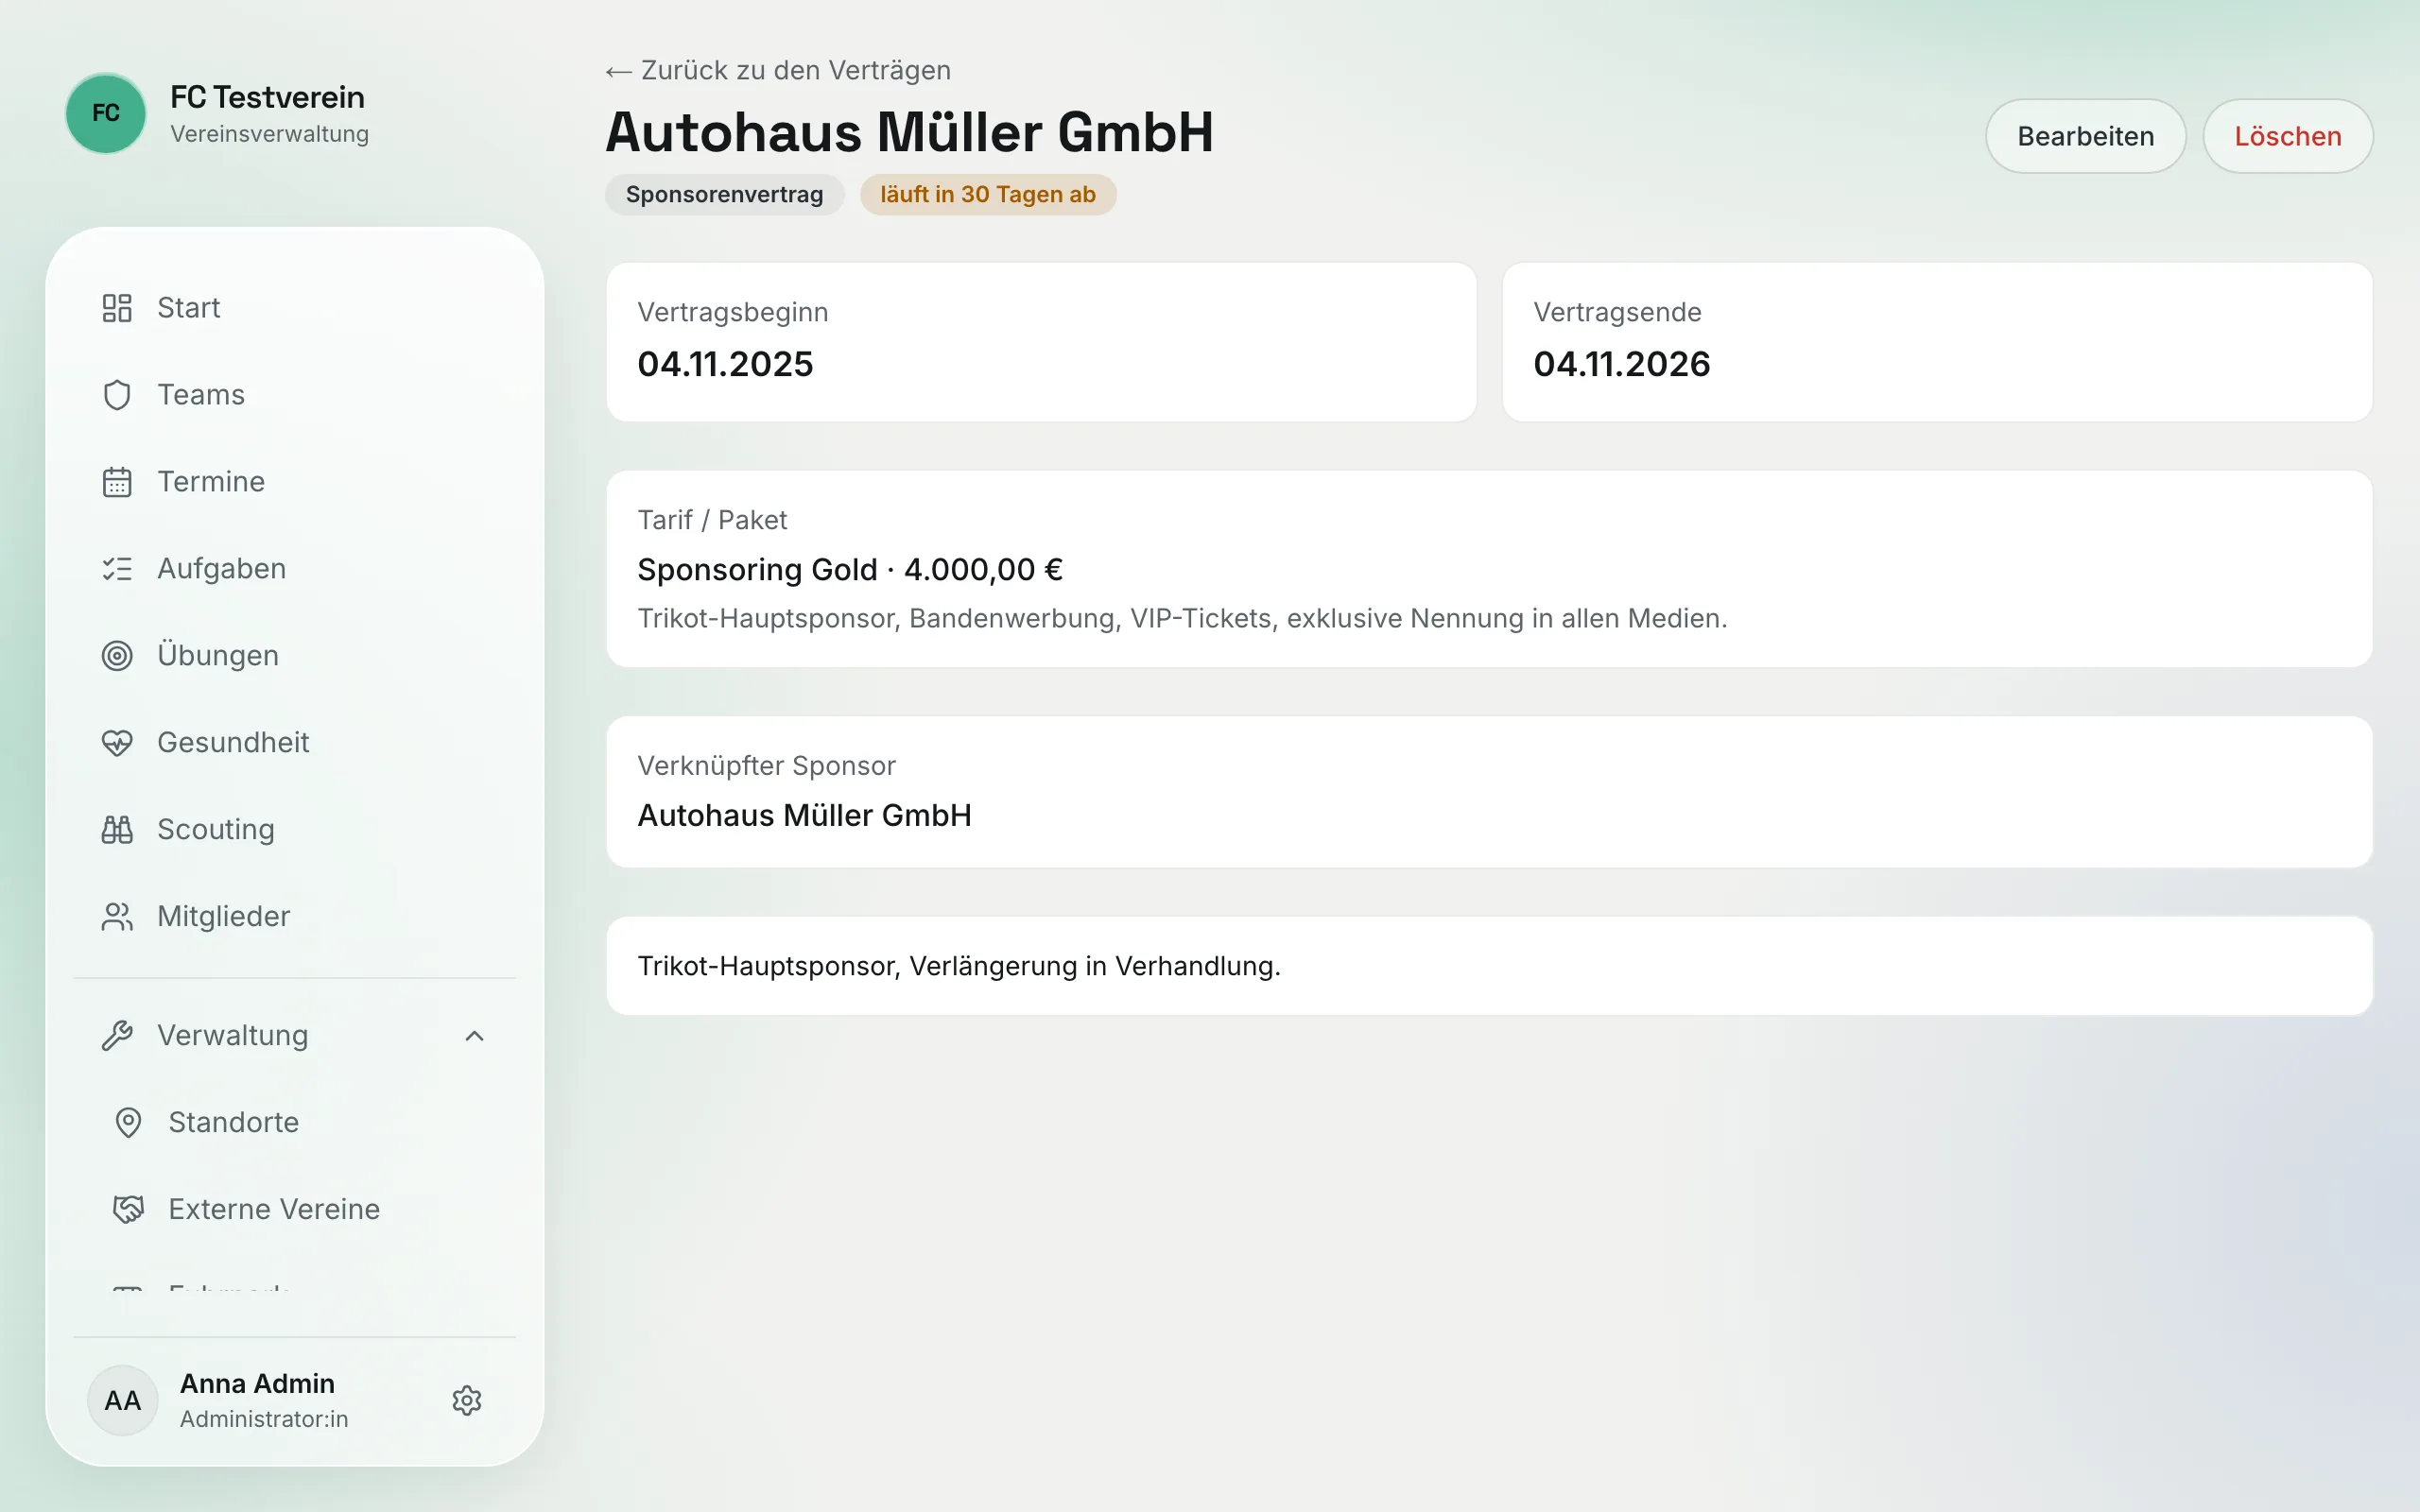Click the Start dashboard grid icon
Image resolution: width=2420 pixels, height=1512 pixels.
[x=117, y=308]
